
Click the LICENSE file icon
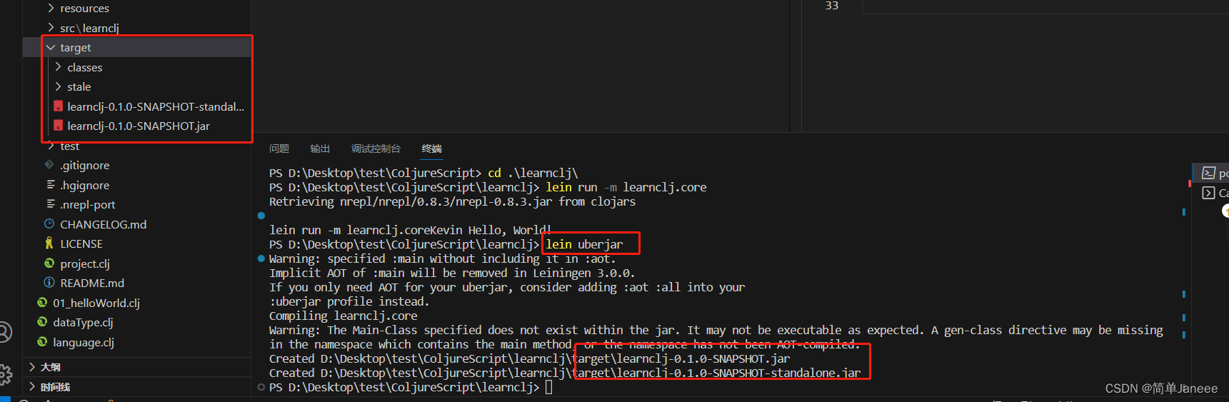49,243
